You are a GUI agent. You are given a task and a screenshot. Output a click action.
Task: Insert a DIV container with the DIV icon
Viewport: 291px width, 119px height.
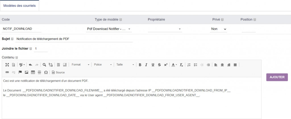(58, 65)
